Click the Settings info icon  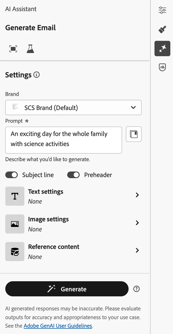37,75
